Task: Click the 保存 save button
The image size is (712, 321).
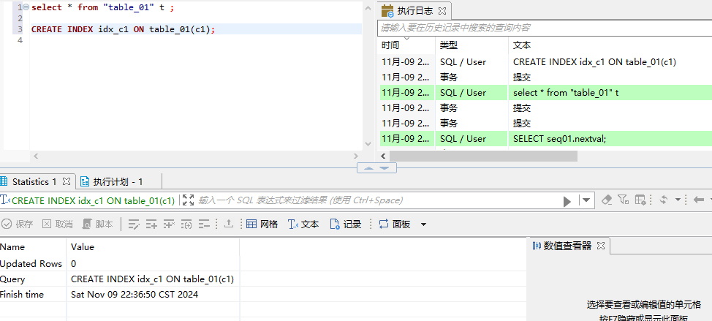Action: 18,224
